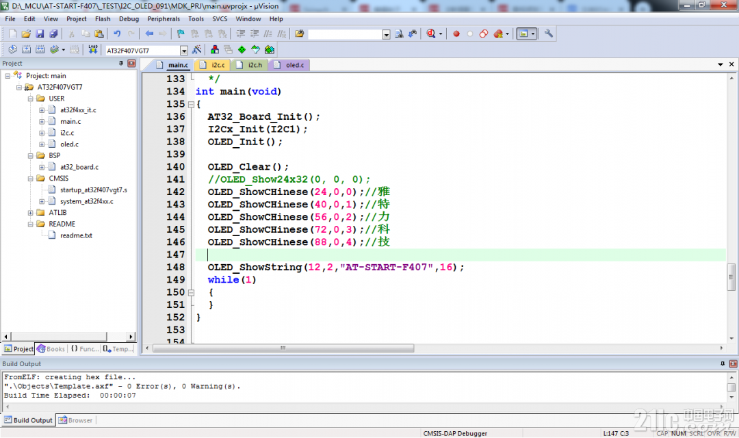This screenshot has width=739, height=438.
Task: Select startup_at32f407vgt7.s in the project tree
Action: [93, 190]
